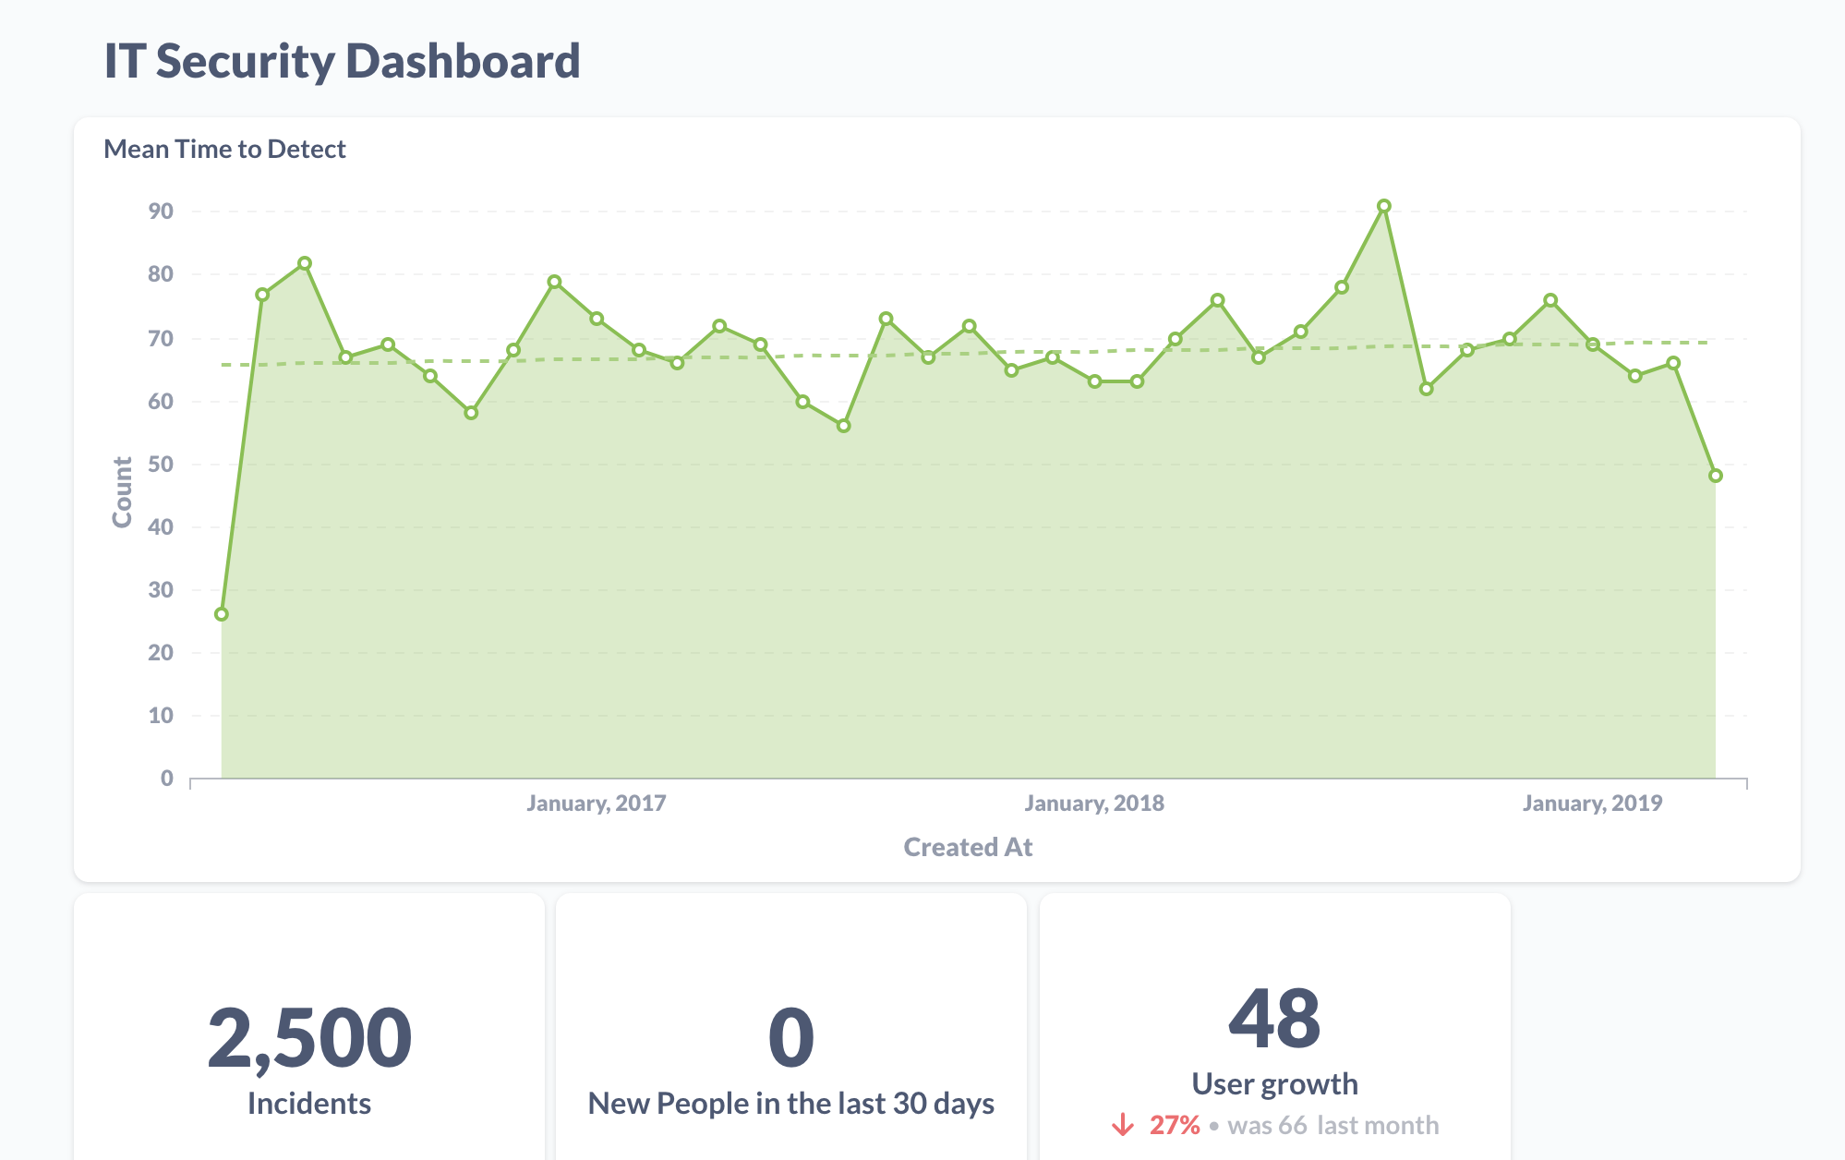
Task: Click the 27% decrease figure
Action: (x=1175, y=1125)
